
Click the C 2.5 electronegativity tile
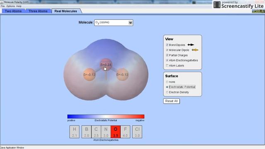[96, 132]
